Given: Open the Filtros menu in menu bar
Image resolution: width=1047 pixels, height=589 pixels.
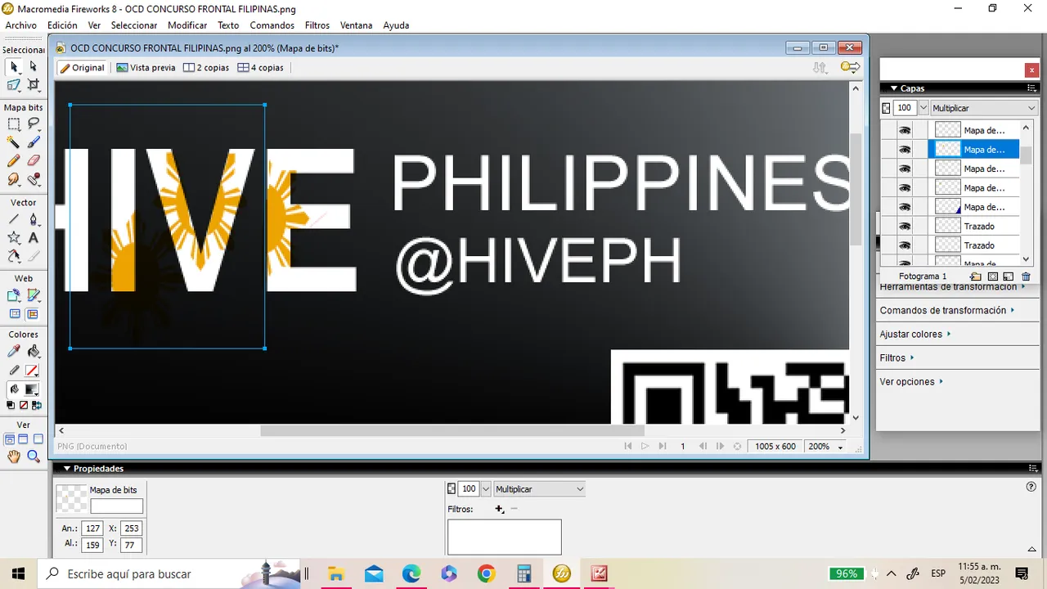Looking at the screenshot, I should click(317, 25).
